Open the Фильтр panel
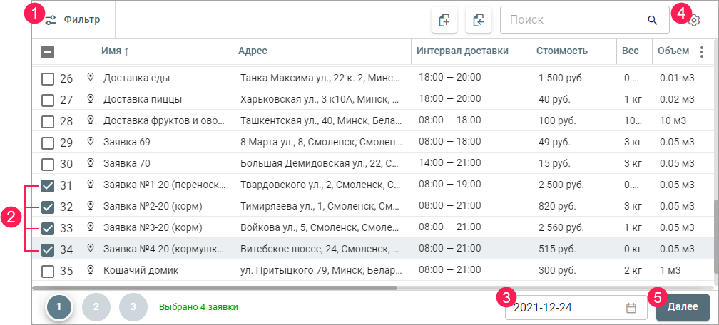This screenshot has width=719, height=325. (81, 20)
